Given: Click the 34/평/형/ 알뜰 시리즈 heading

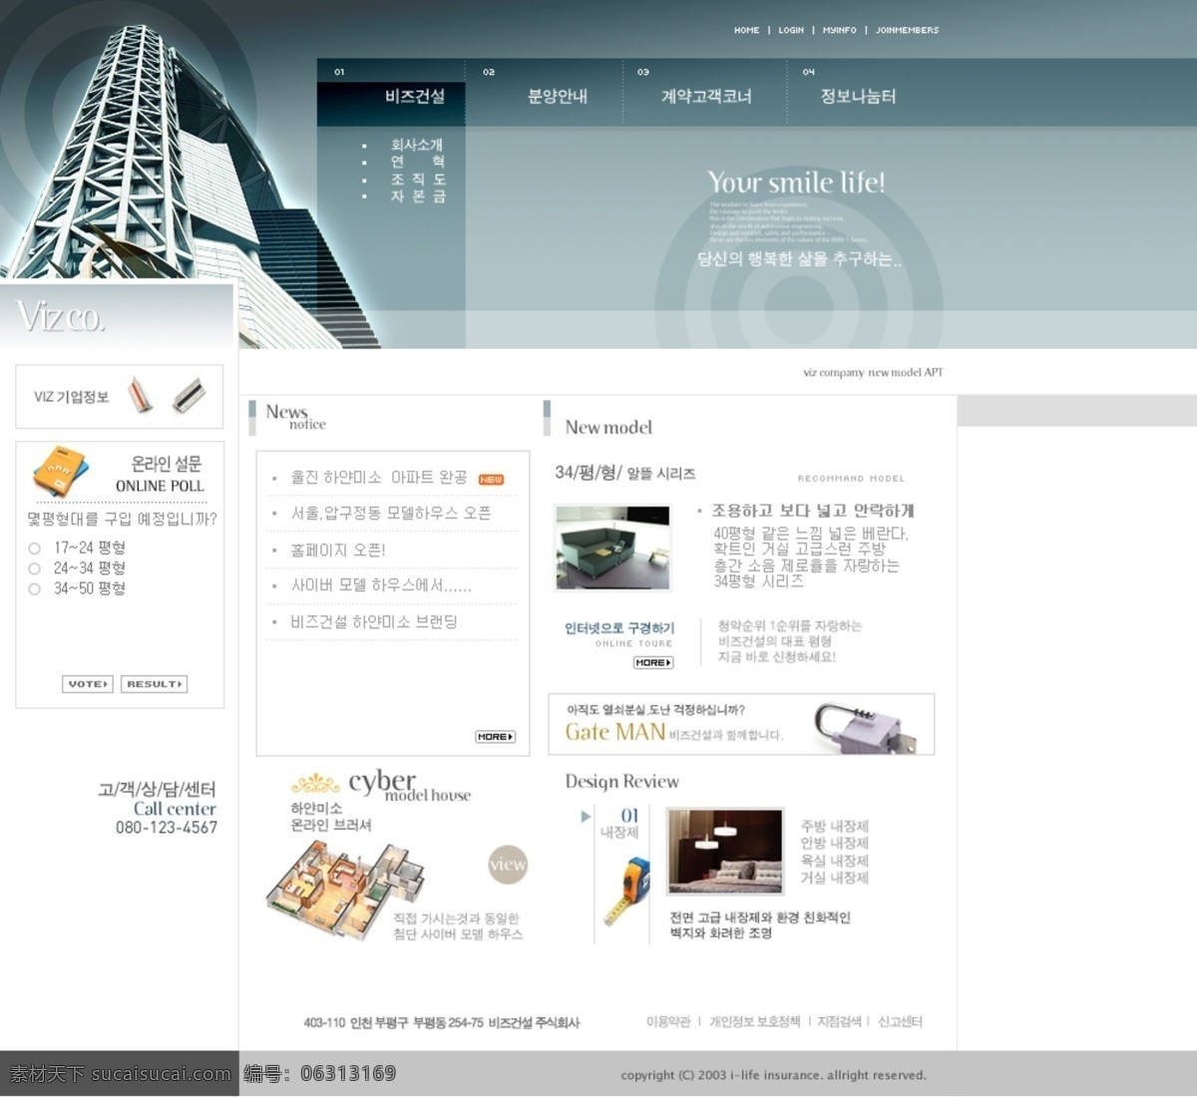Looking at the screenshot, I should coord(625,473).
